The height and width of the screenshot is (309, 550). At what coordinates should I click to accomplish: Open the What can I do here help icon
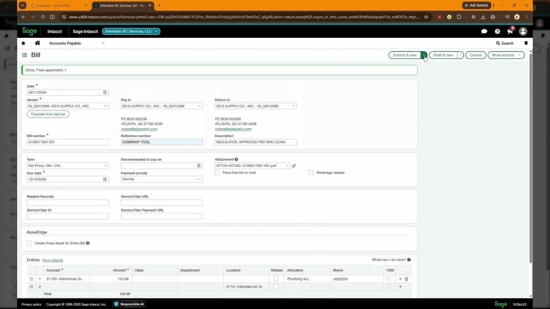(x=409, y=260)
